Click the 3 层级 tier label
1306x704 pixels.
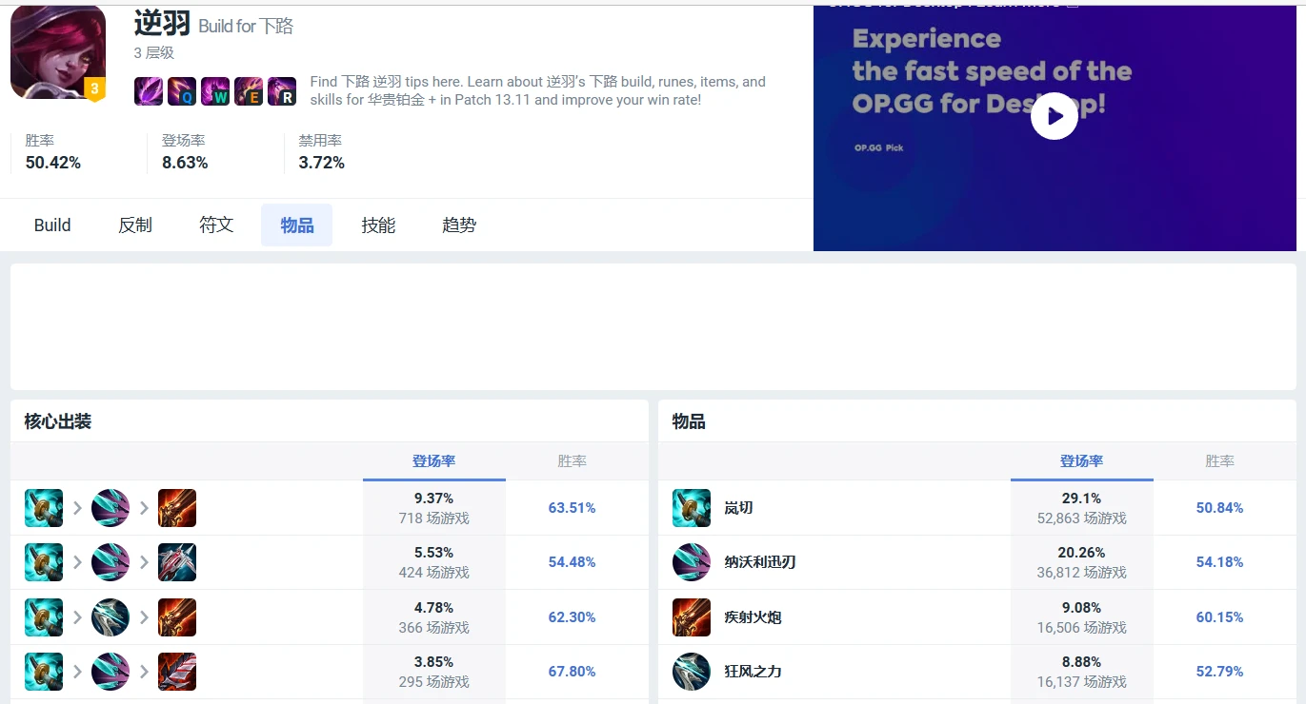tap(154, 53)
